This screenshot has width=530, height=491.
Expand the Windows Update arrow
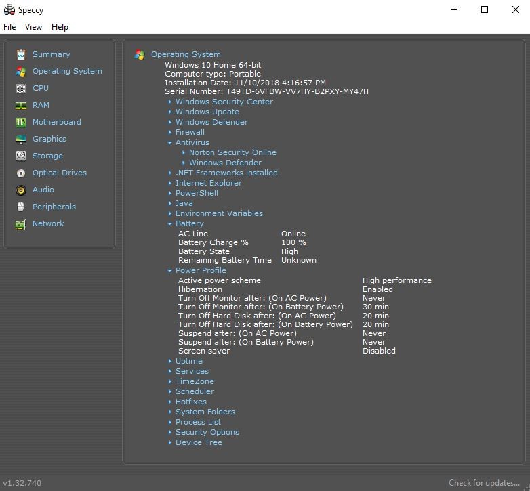point(170,112)
